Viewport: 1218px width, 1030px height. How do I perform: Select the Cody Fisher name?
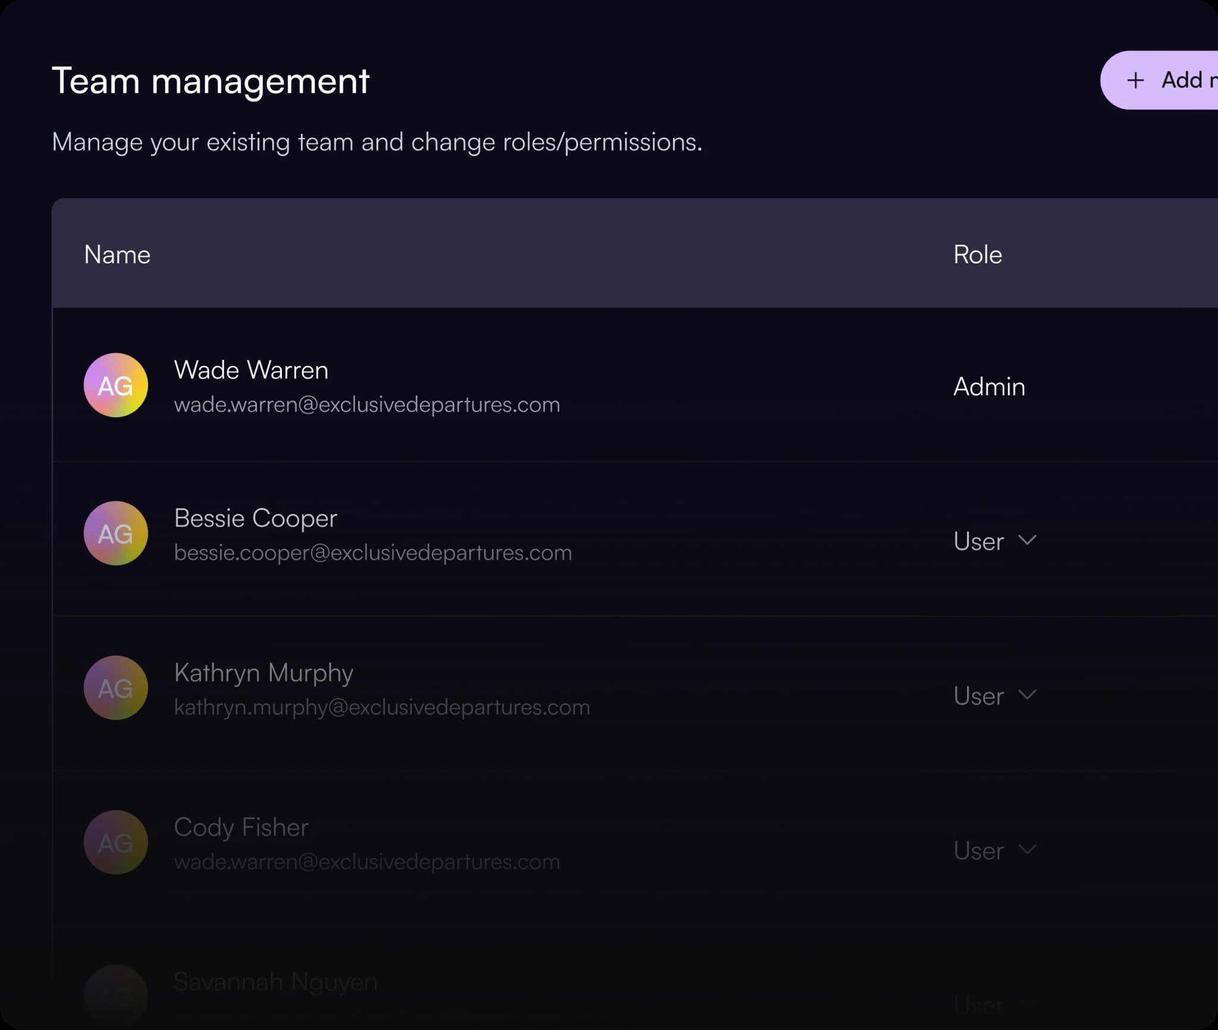coord(241,827)
